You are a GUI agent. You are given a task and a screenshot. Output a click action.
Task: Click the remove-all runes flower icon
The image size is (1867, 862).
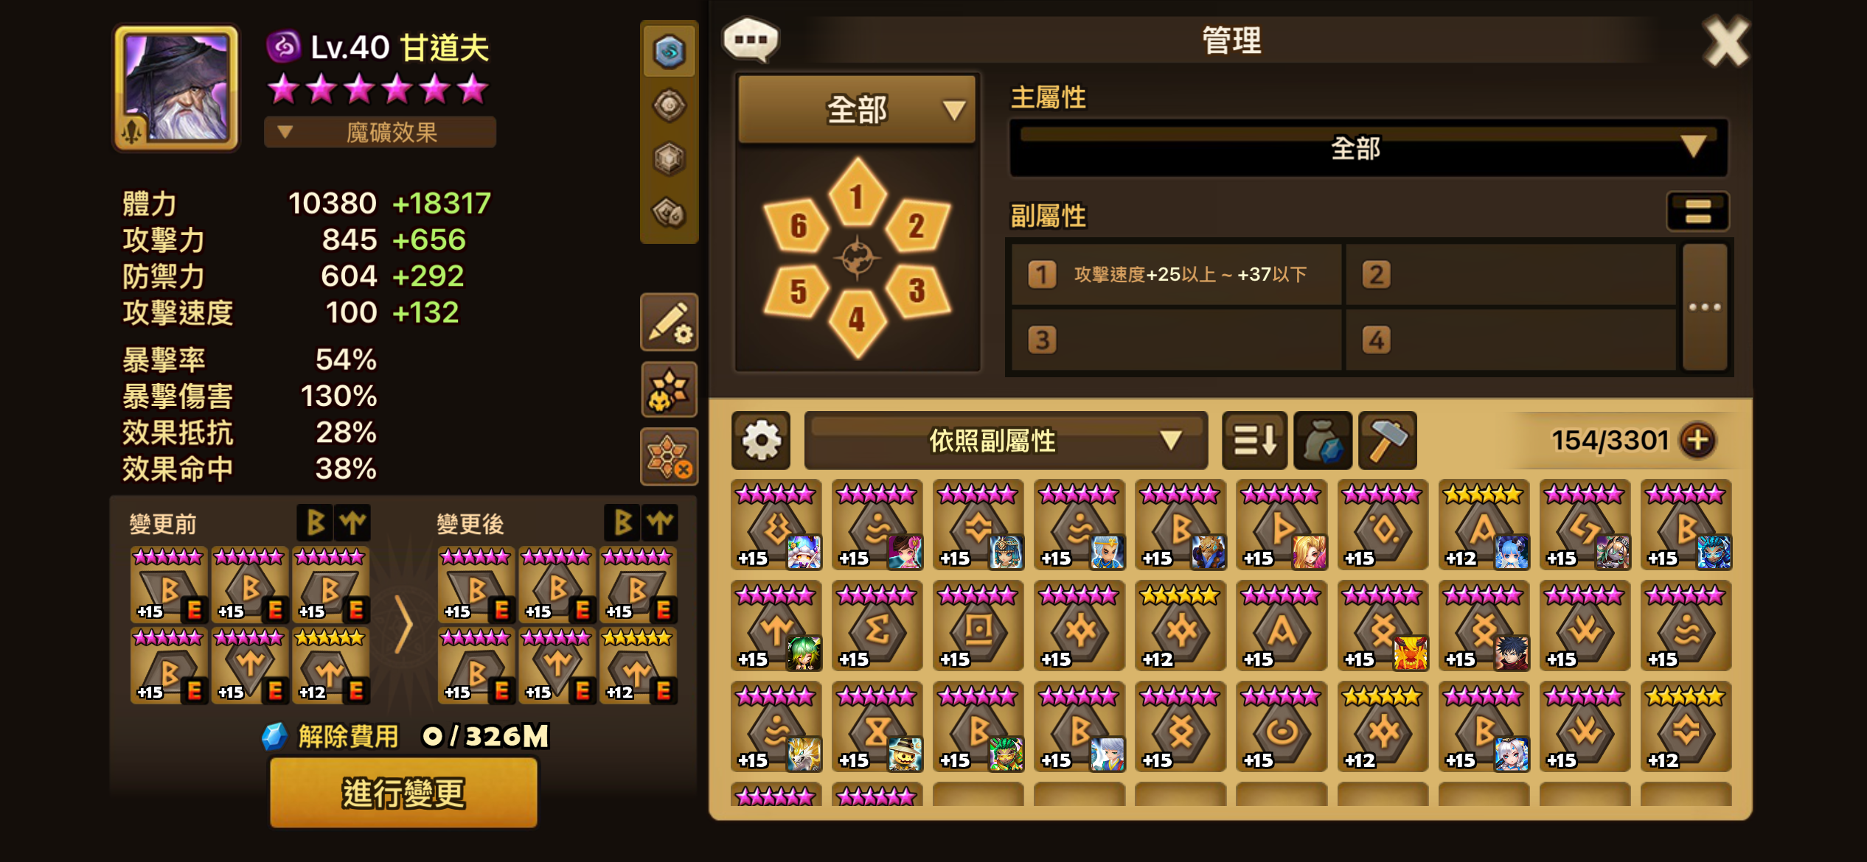click(669, 457)
